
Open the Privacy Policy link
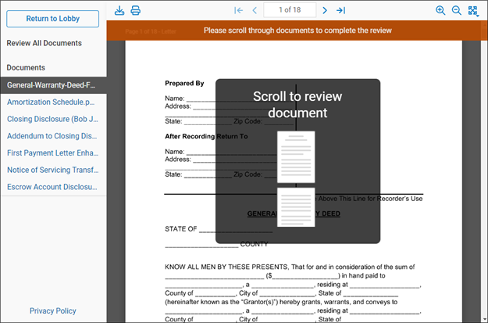pyautogui.click(x=53, y=310)
